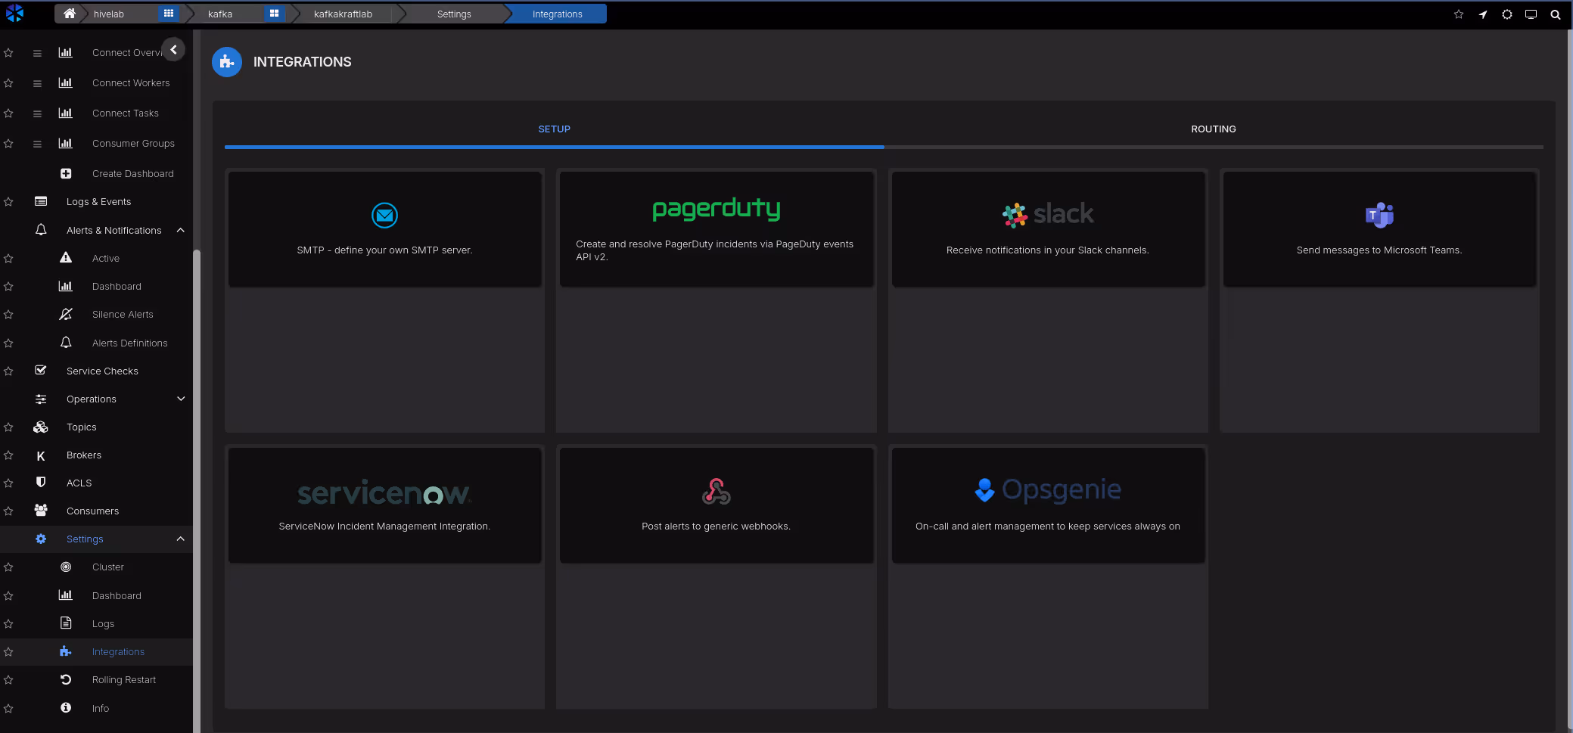The height and width of the screenshot is (733, 1573).
Task: Expand the Operations section chevron
Action: pos(181,399)
